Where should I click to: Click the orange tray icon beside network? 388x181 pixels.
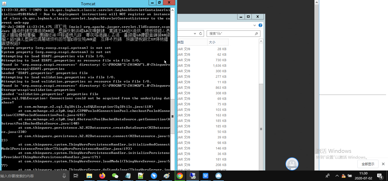coord(343,176)
